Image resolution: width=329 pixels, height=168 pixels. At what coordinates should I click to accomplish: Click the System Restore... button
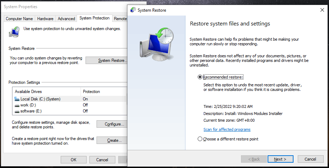[106, 60]
